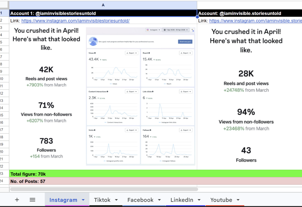
Task: Click the 42K Reels and post views figure
Action: pos(46,69)
